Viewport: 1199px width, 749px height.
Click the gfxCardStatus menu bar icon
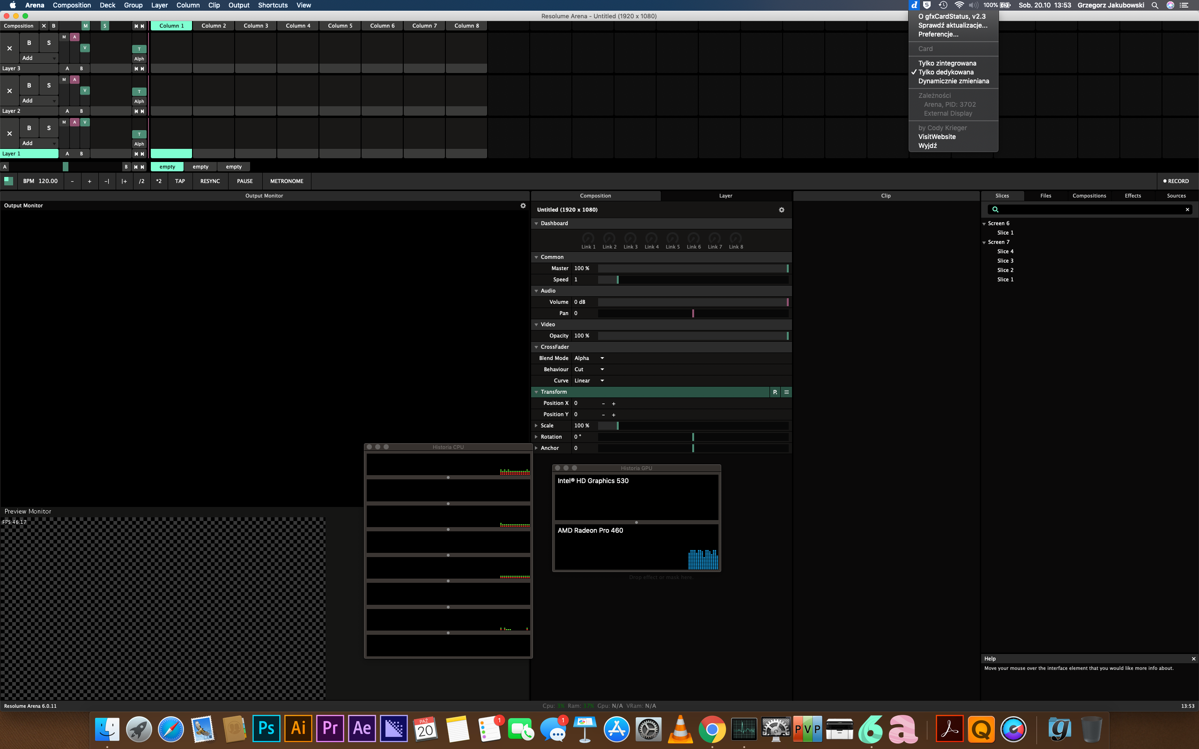914,5
